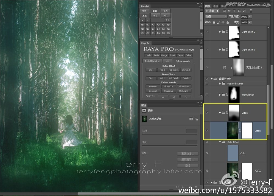Click the OE Warm button
The image size is (274, 196).
pos(174,70)
